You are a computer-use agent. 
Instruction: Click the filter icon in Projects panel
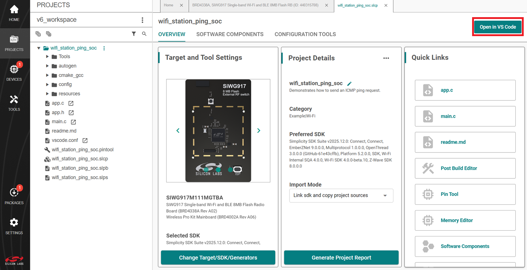click(134, 34)
